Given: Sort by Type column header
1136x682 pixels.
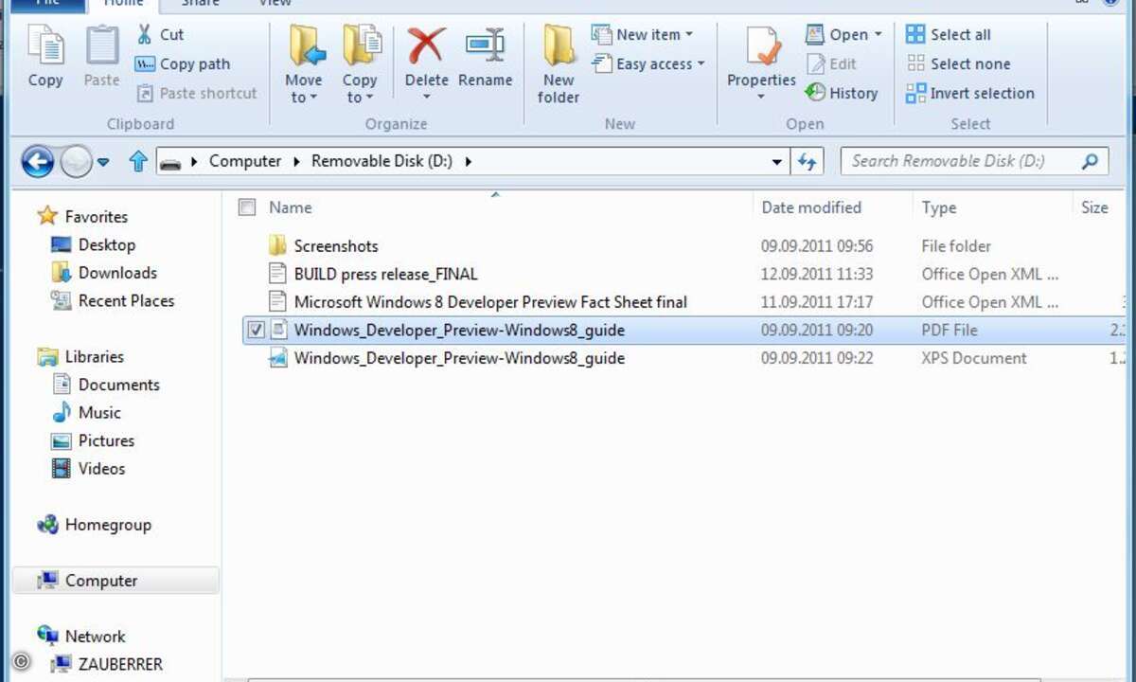Looking at the screenshot, I should 939,207.
